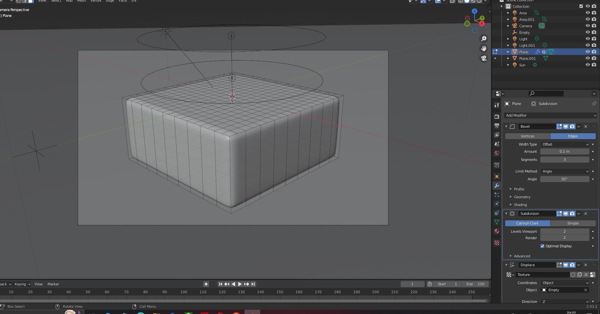Image resolution: width=600 pixels, height=314 pixels.
Task: Hide the Camera object in viewport
Action: pyautogui.click(x=588, y=26)
